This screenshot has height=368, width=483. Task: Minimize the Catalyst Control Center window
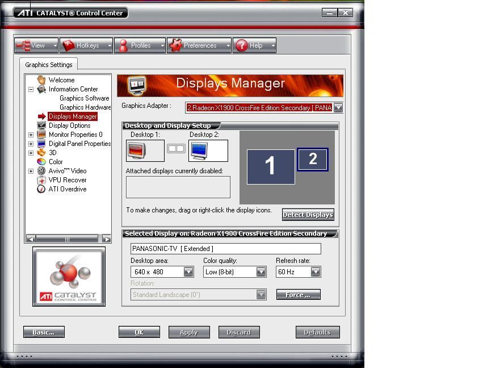(x=330, y=13)
